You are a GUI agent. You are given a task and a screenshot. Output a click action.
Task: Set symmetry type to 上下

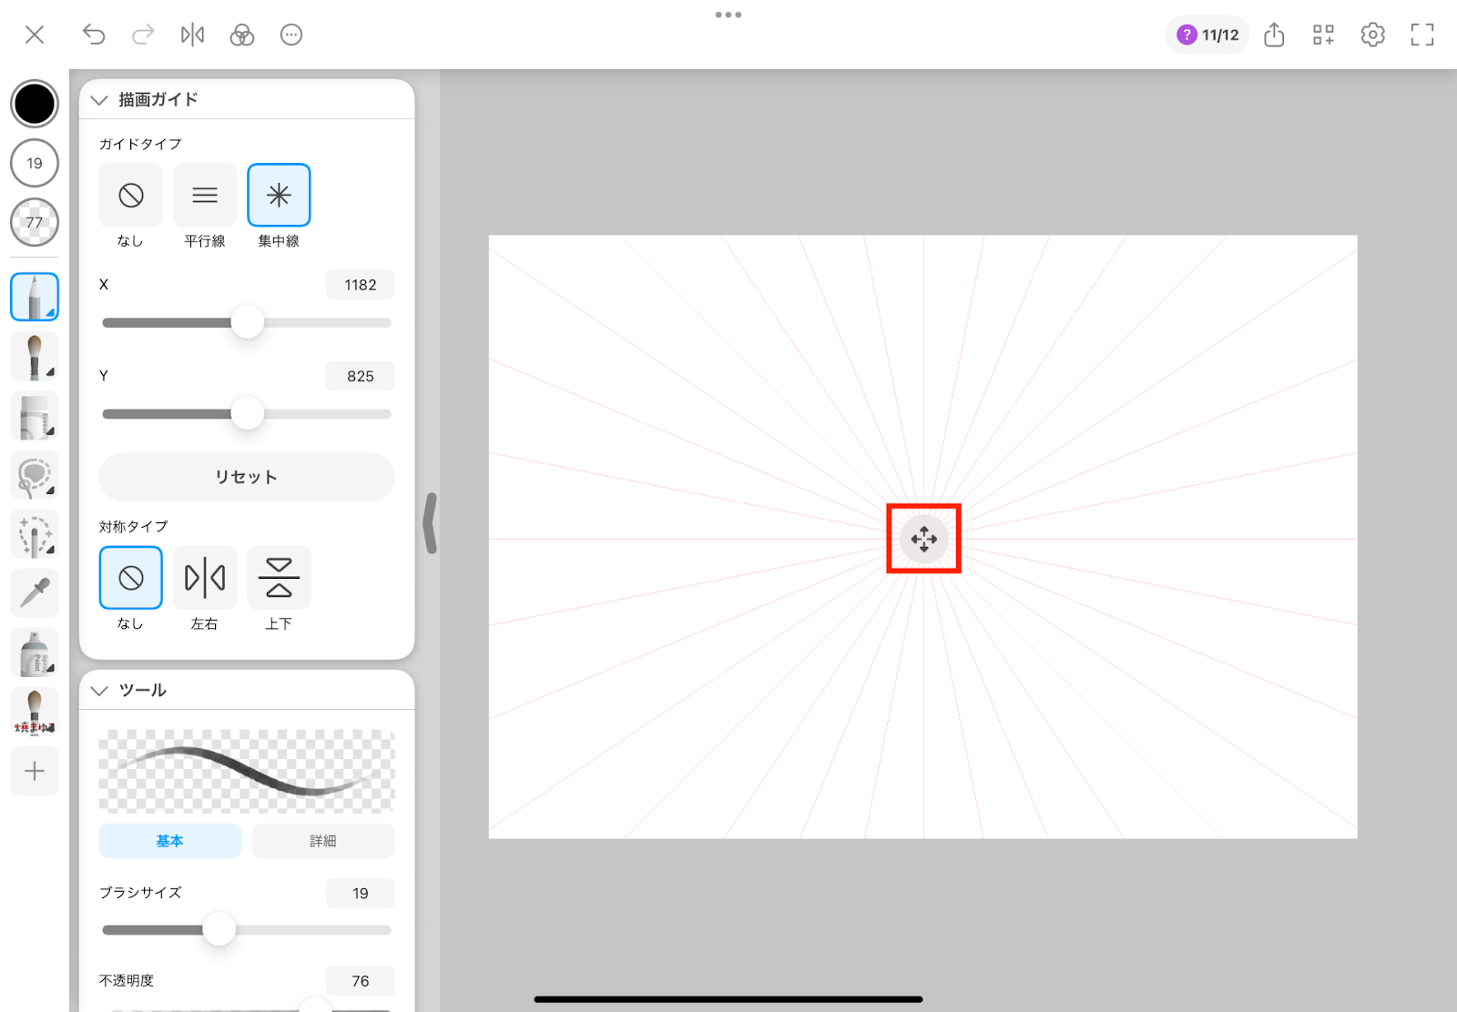click(279, 578)
